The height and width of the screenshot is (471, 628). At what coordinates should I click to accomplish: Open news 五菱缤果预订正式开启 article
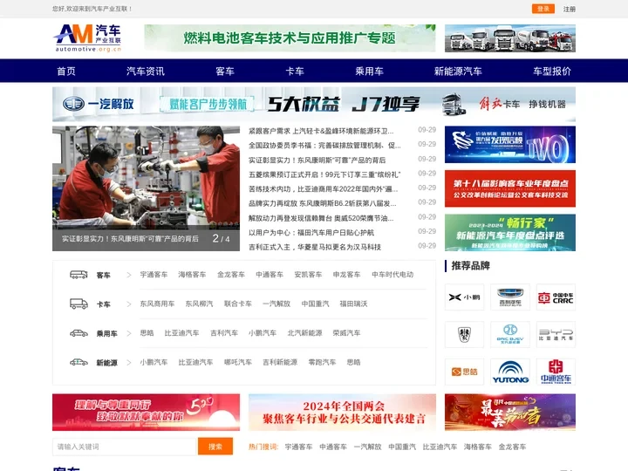point(324,174)
